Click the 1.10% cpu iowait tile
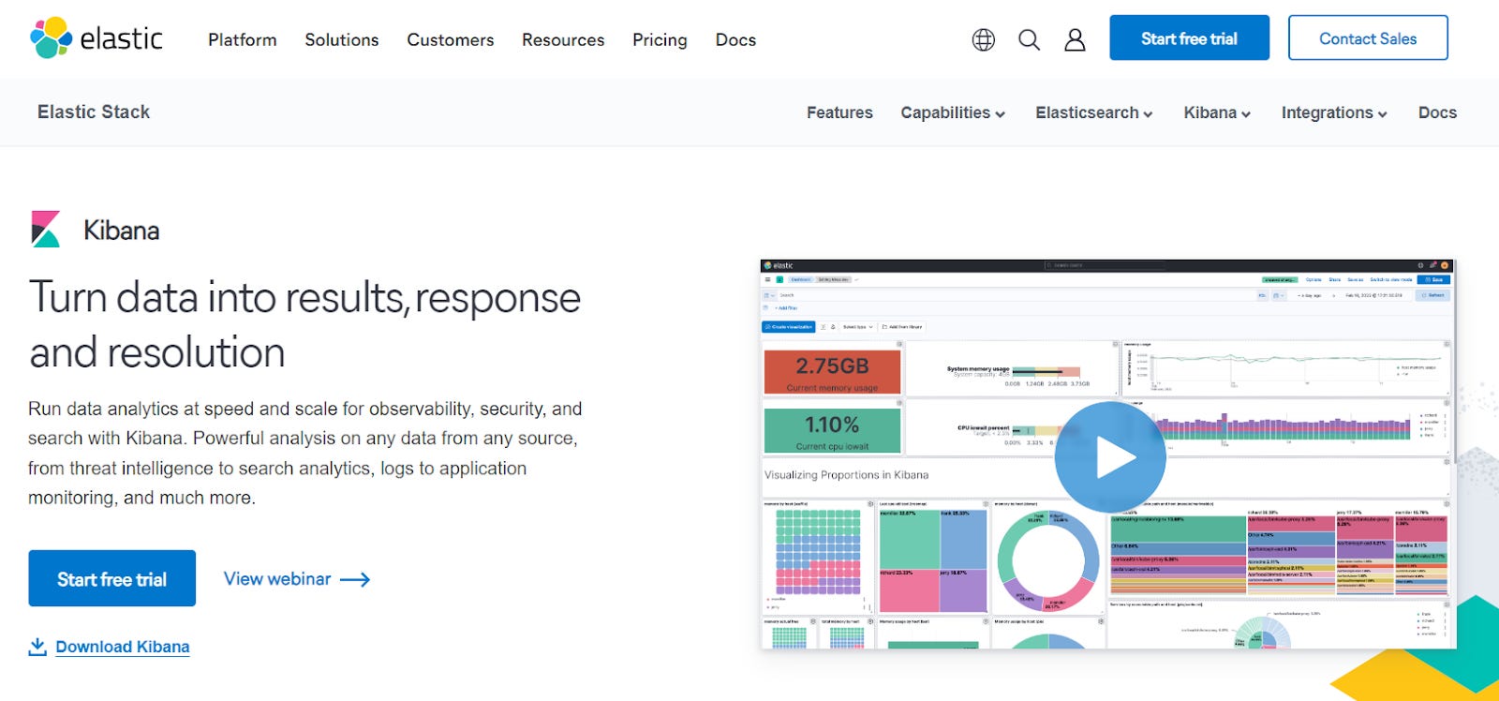1499x701 pixels. coord(832,431)
